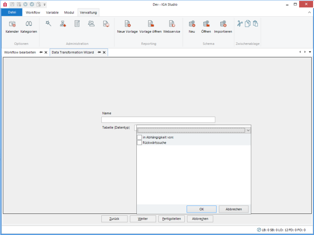This screenshot has width=314, height=235.
Task: Switch to the Workflow ribbon tab
Action: click(x=33, y=13)
